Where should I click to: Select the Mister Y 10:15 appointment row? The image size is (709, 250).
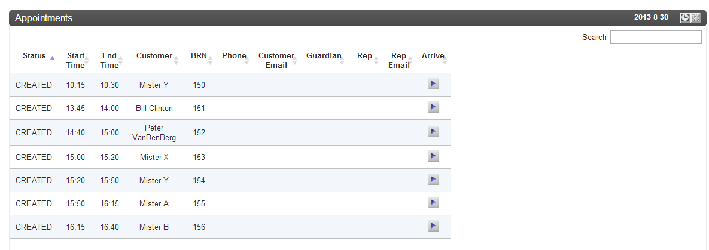click(x=230, y=85)
